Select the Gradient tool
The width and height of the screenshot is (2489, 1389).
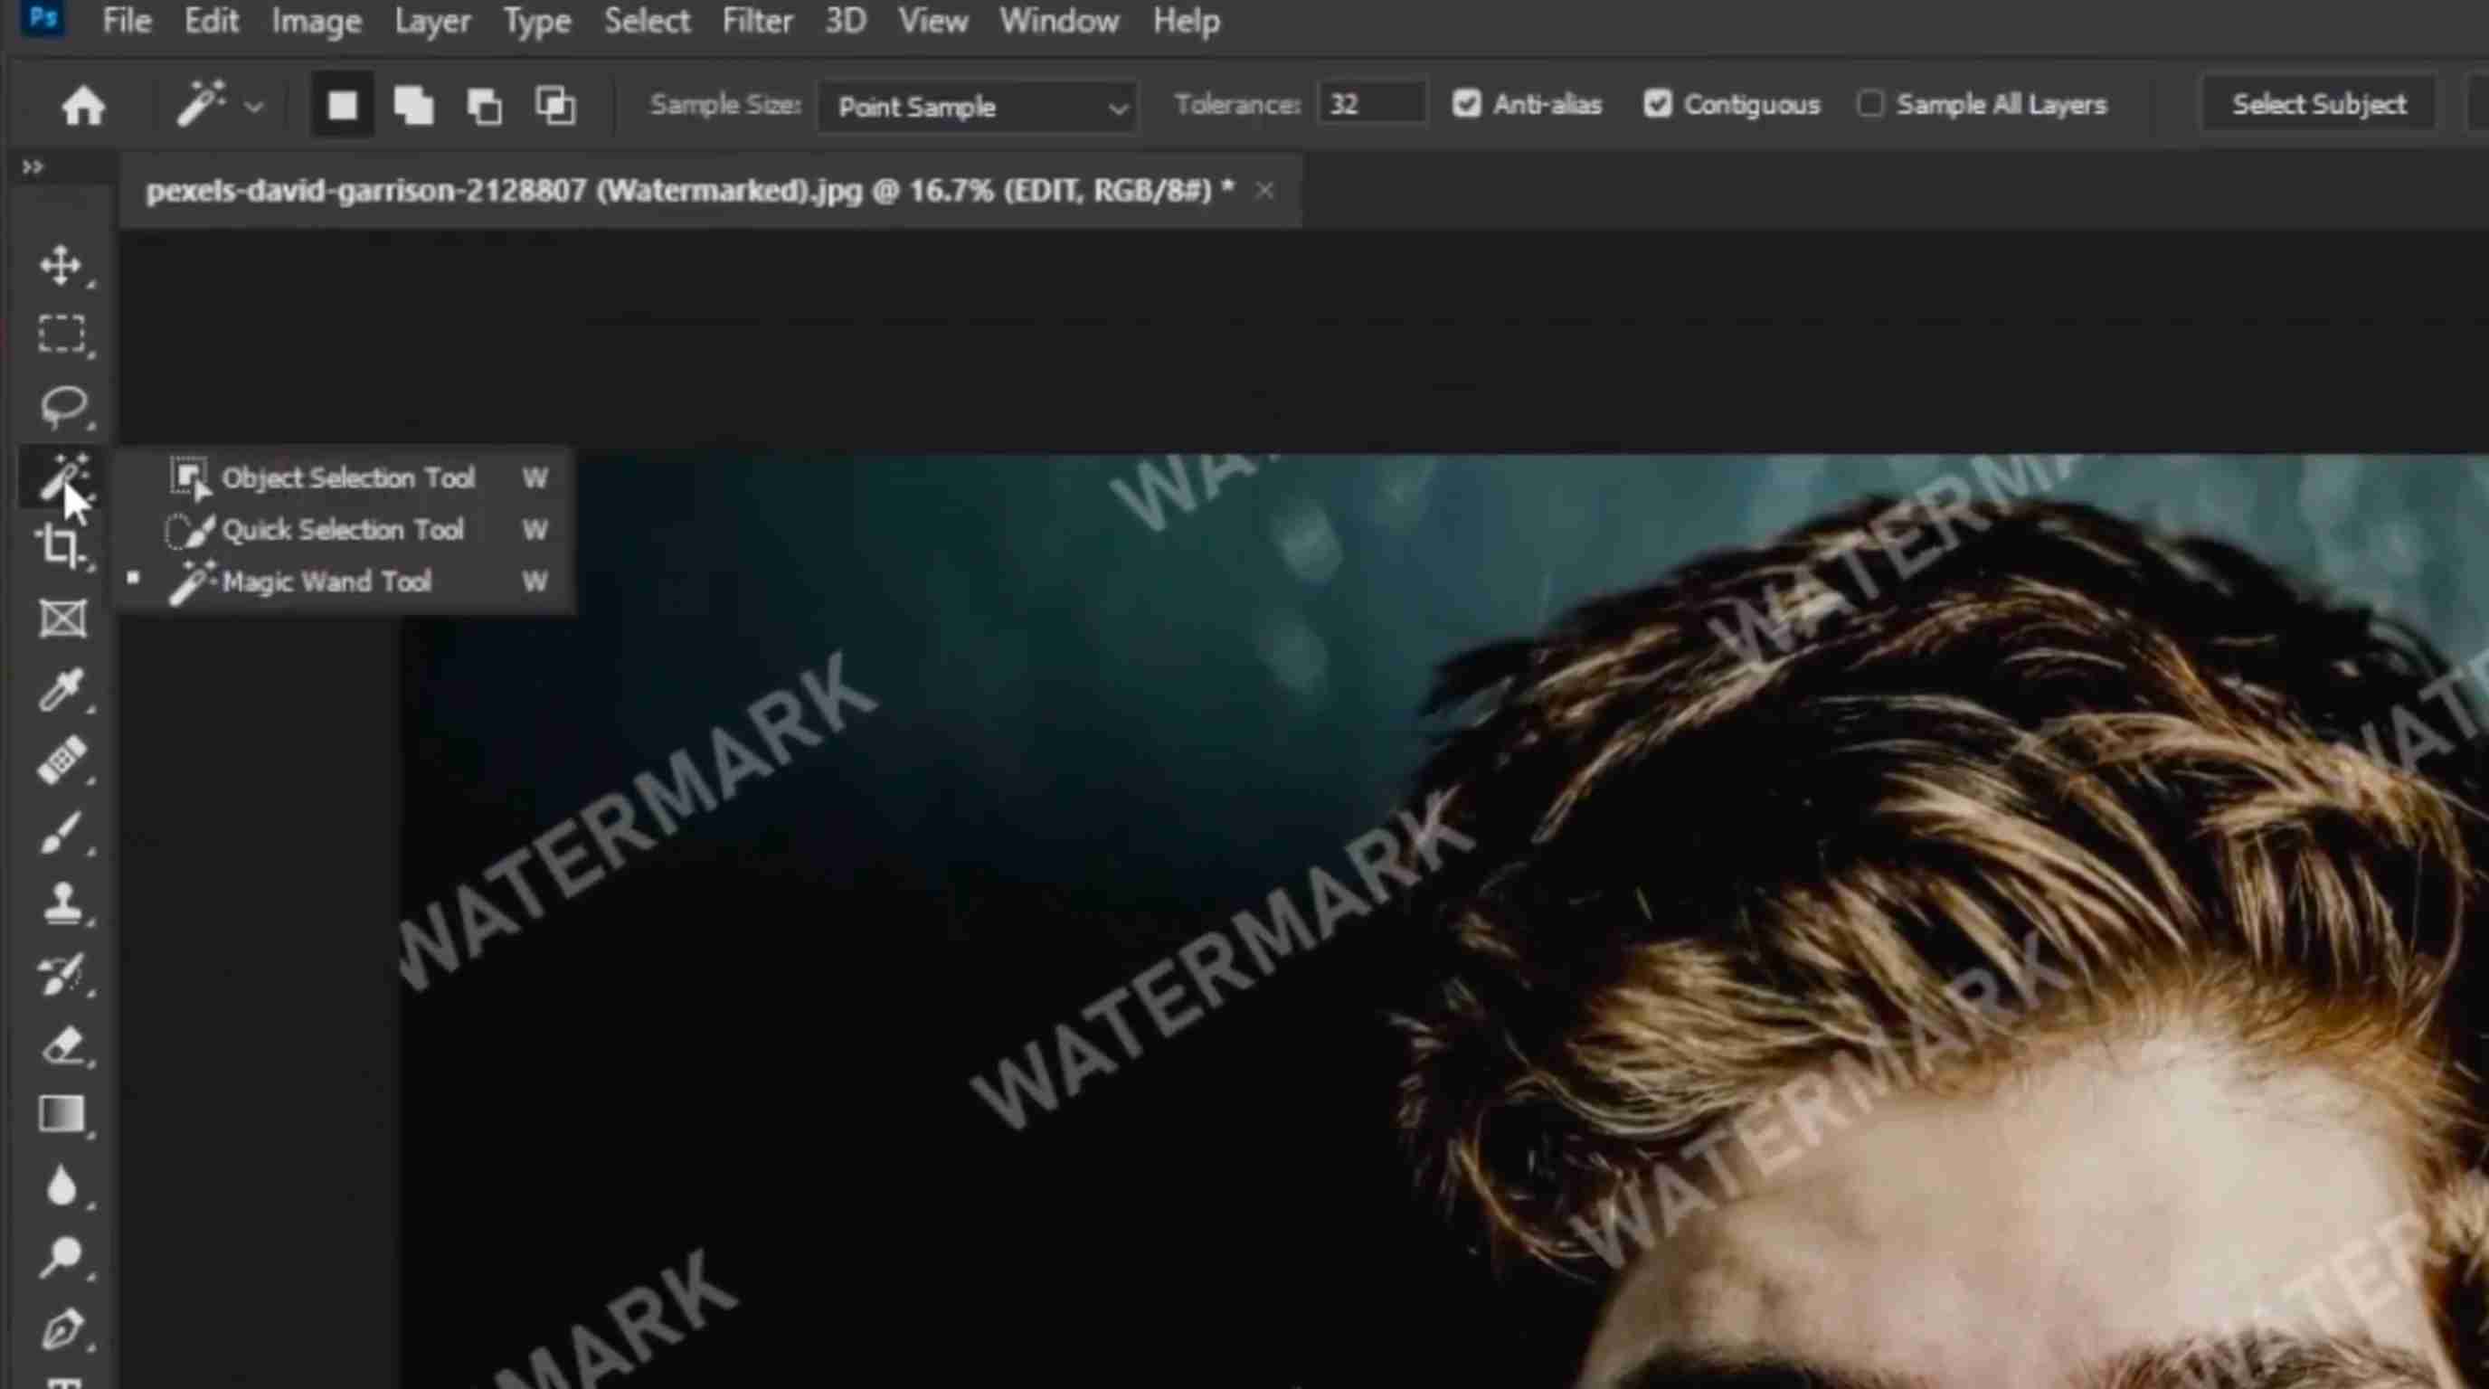(61, 1114)
